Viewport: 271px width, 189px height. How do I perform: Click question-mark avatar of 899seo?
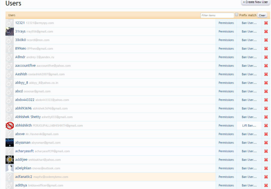click(10, 49)
